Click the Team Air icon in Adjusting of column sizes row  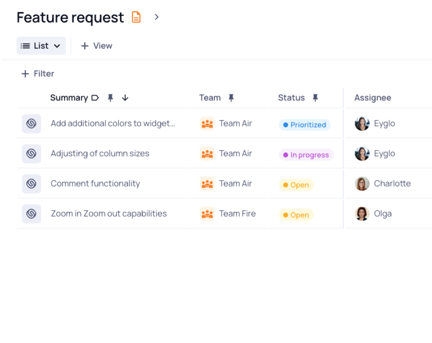point(207,153)
